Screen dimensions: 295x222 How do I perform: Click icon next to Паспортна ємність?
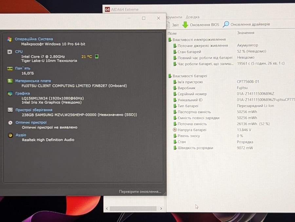pos(175,112)
